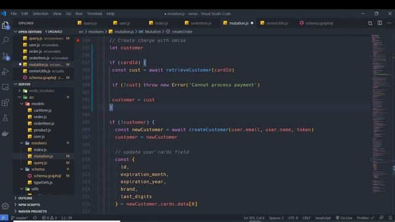Open the File menu

pos(14,14)
